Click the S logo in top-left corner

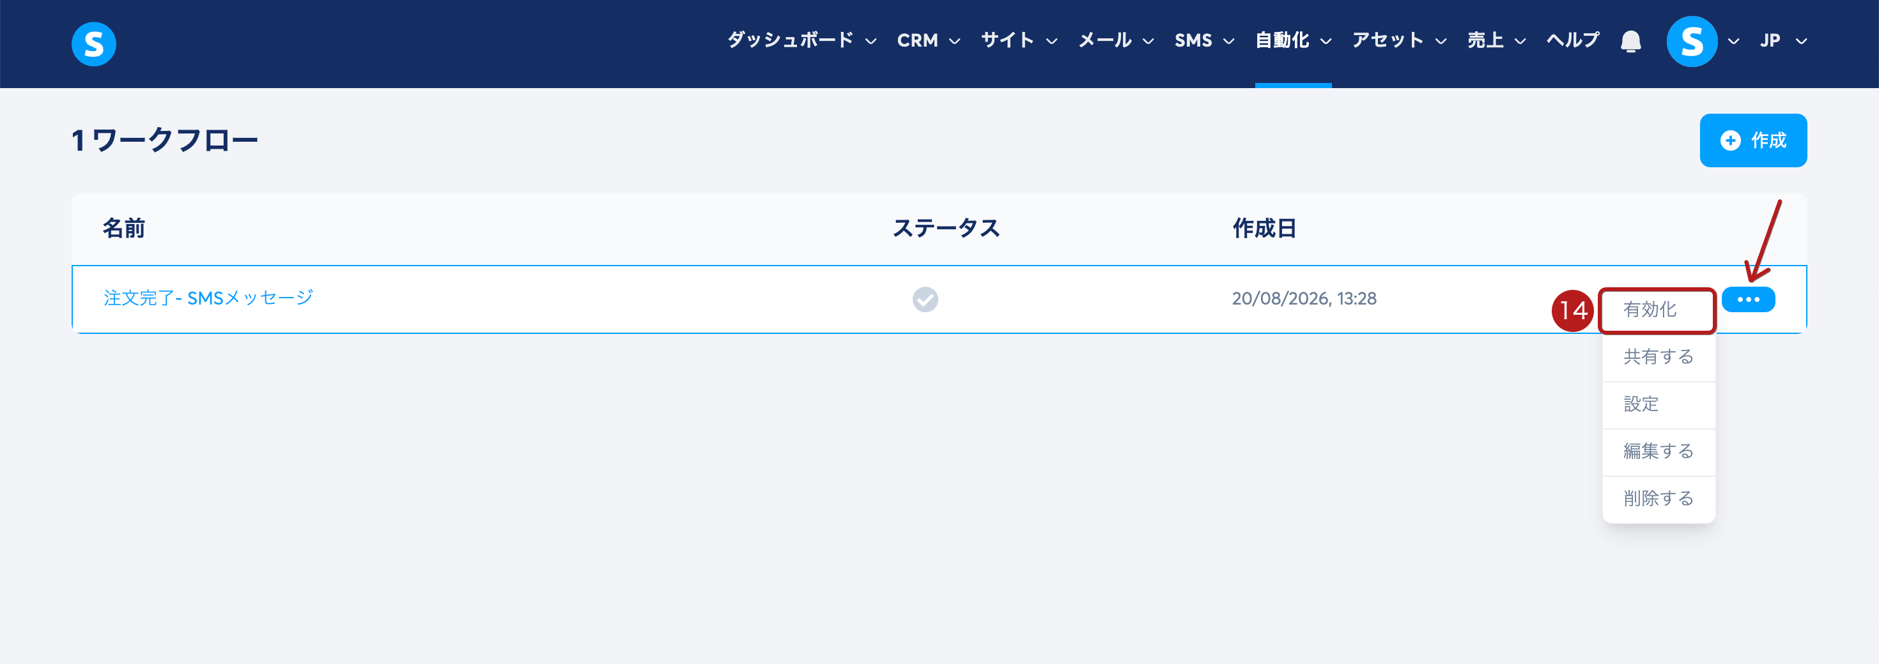pyautogui.click(x=93, y=43)
